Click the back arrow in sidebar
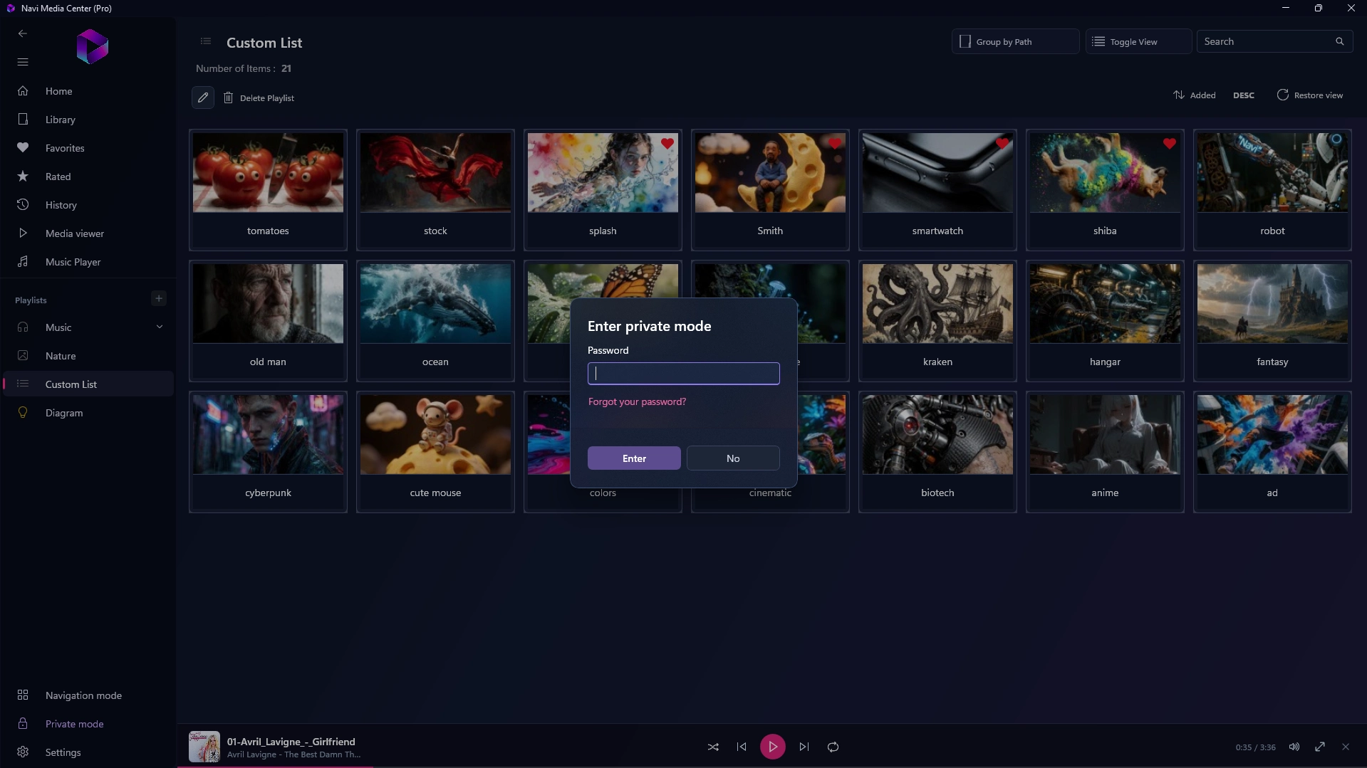 (x=23, y=33)
